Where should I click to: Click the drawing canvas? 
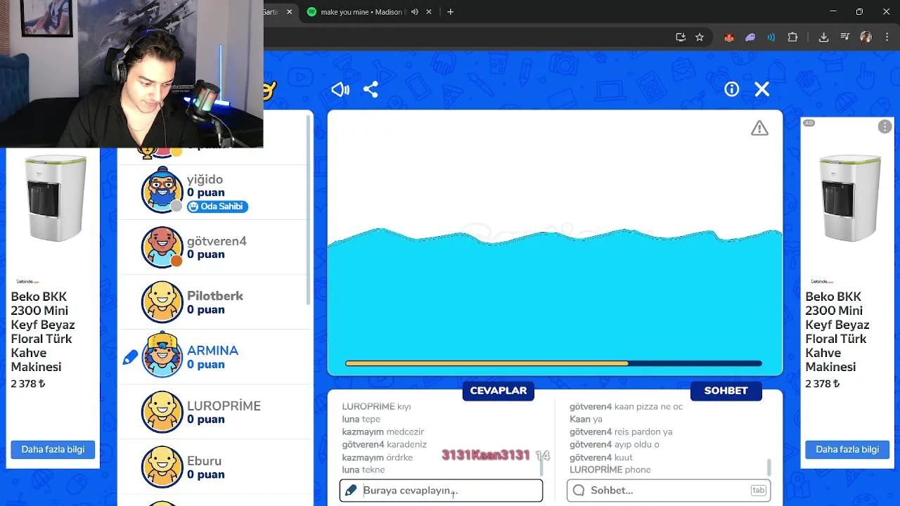[555, 242]
